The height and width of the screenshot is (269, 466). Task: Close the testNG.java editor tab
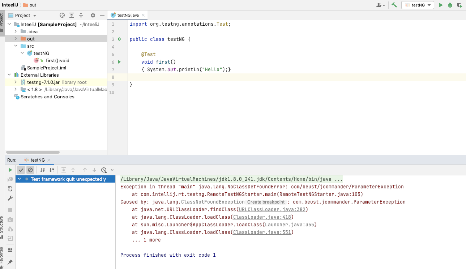click(x=144, y=15)
